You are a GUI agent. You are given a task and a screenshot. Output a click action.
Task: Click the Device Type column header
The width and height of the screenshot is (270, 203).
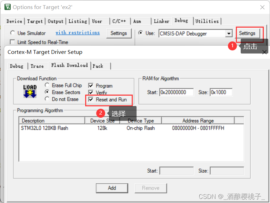tap(141, 120)
